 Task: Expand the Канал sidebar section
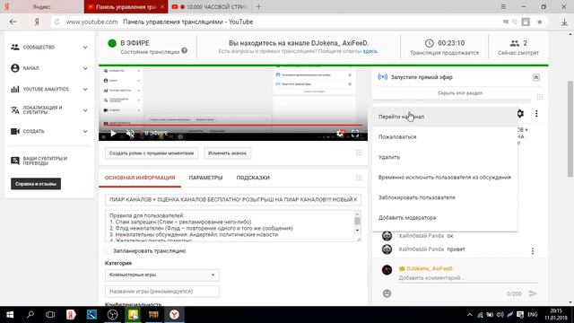coord(85,68)
